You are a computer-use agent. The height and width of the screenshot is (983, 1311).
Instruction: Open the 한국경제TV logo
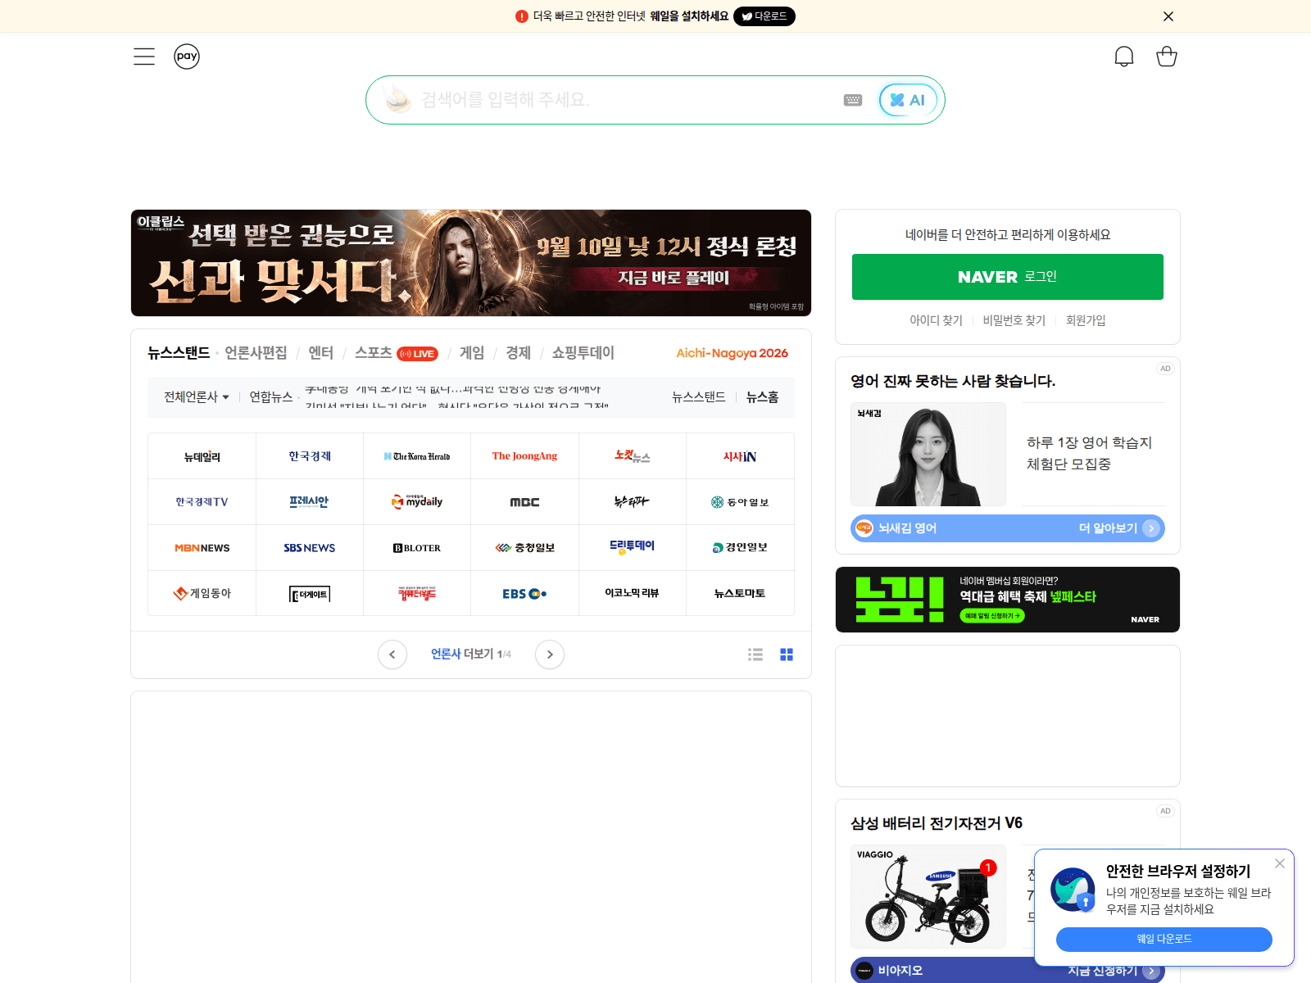202,502
